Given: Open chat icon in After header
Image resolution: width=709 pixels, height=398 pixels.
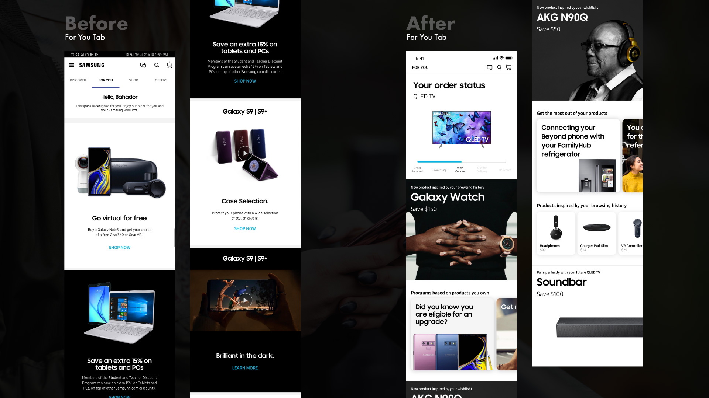Looking at the screenshot, I should (x=490, y=67).
